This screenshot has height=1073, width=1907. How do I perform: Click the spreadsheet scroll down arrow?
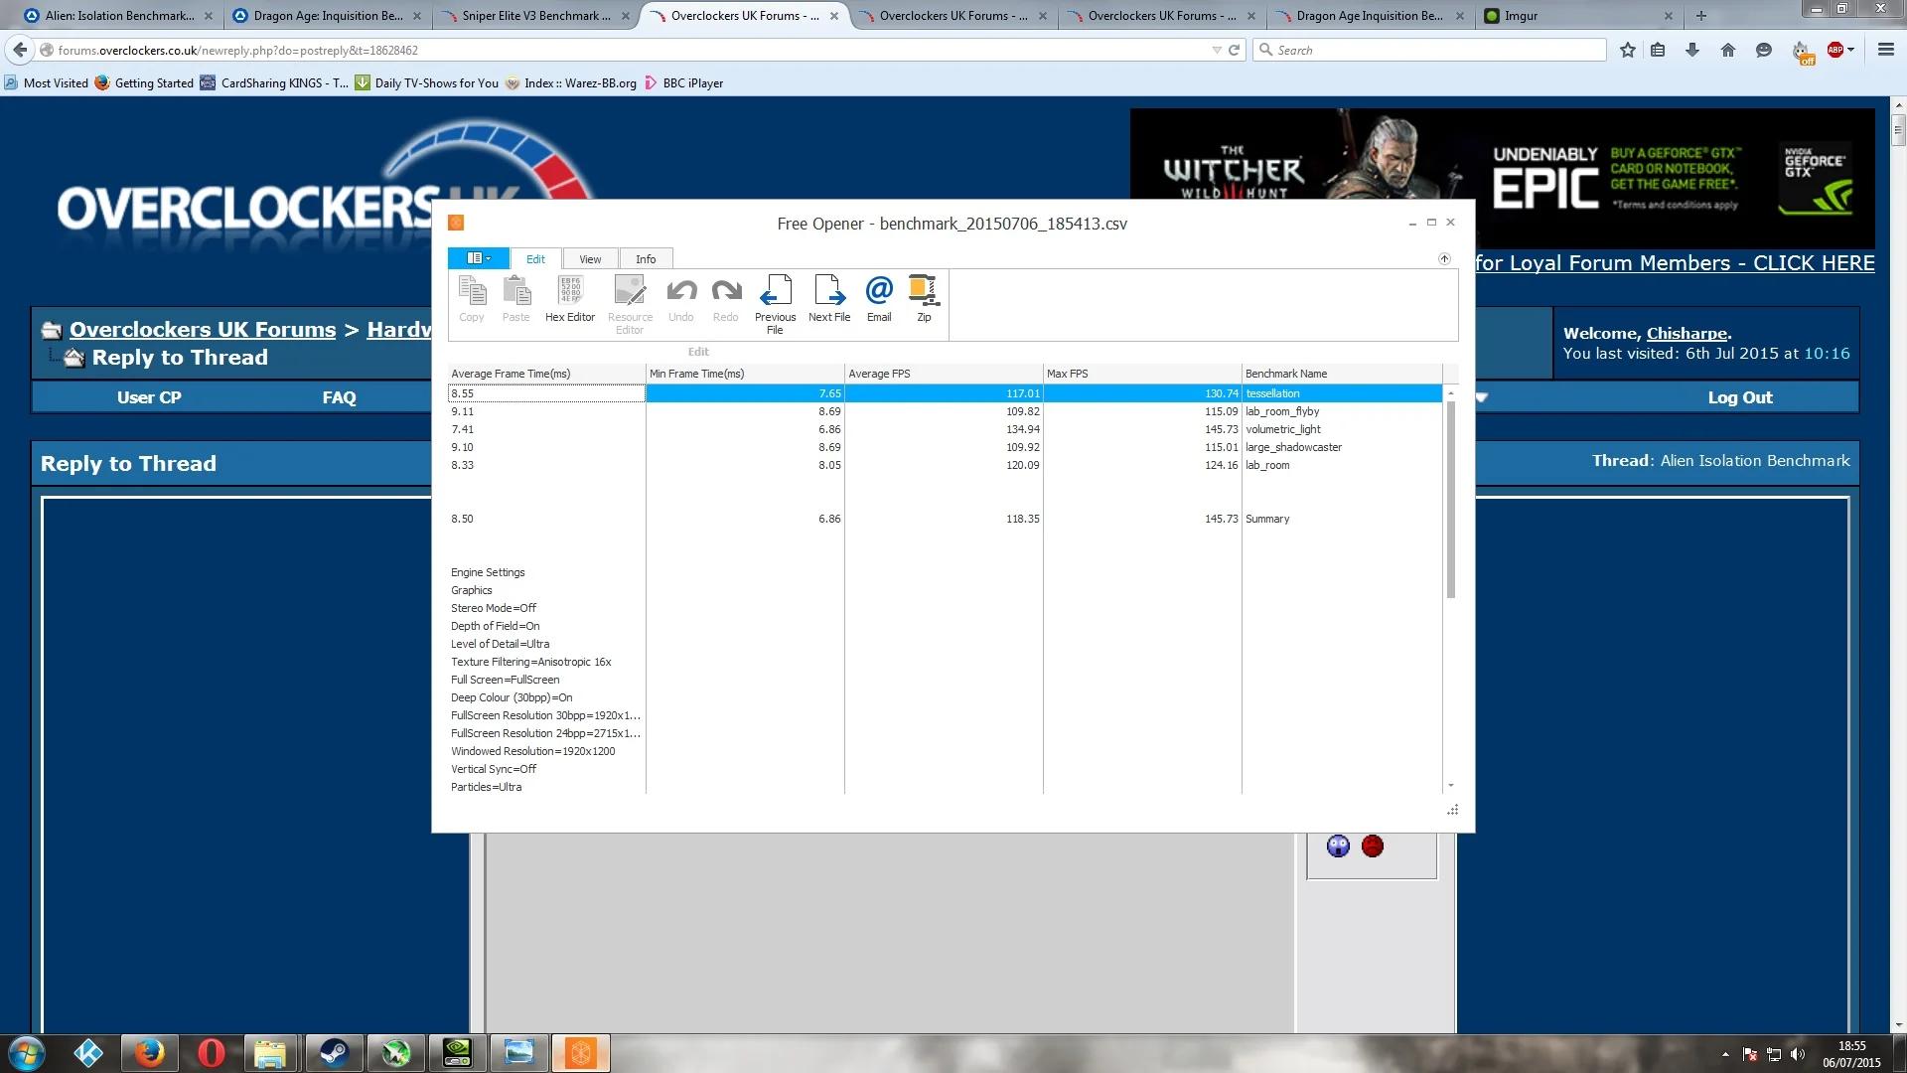(x=1451, y=786)
